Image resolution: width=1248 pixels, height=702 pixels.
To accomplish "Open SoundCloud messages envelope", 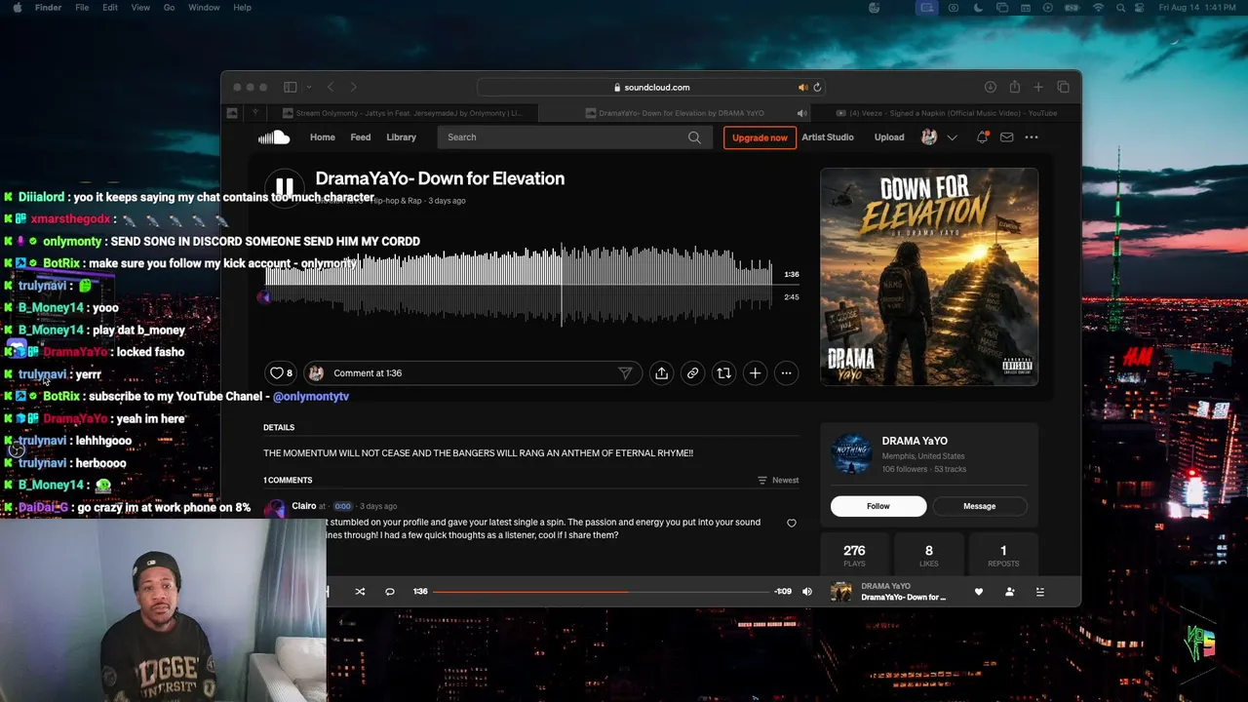I will coord(1006,137).
